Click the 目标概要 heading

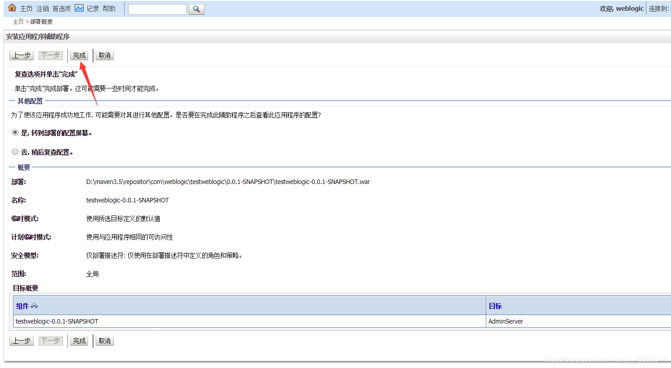click(26, 288)
